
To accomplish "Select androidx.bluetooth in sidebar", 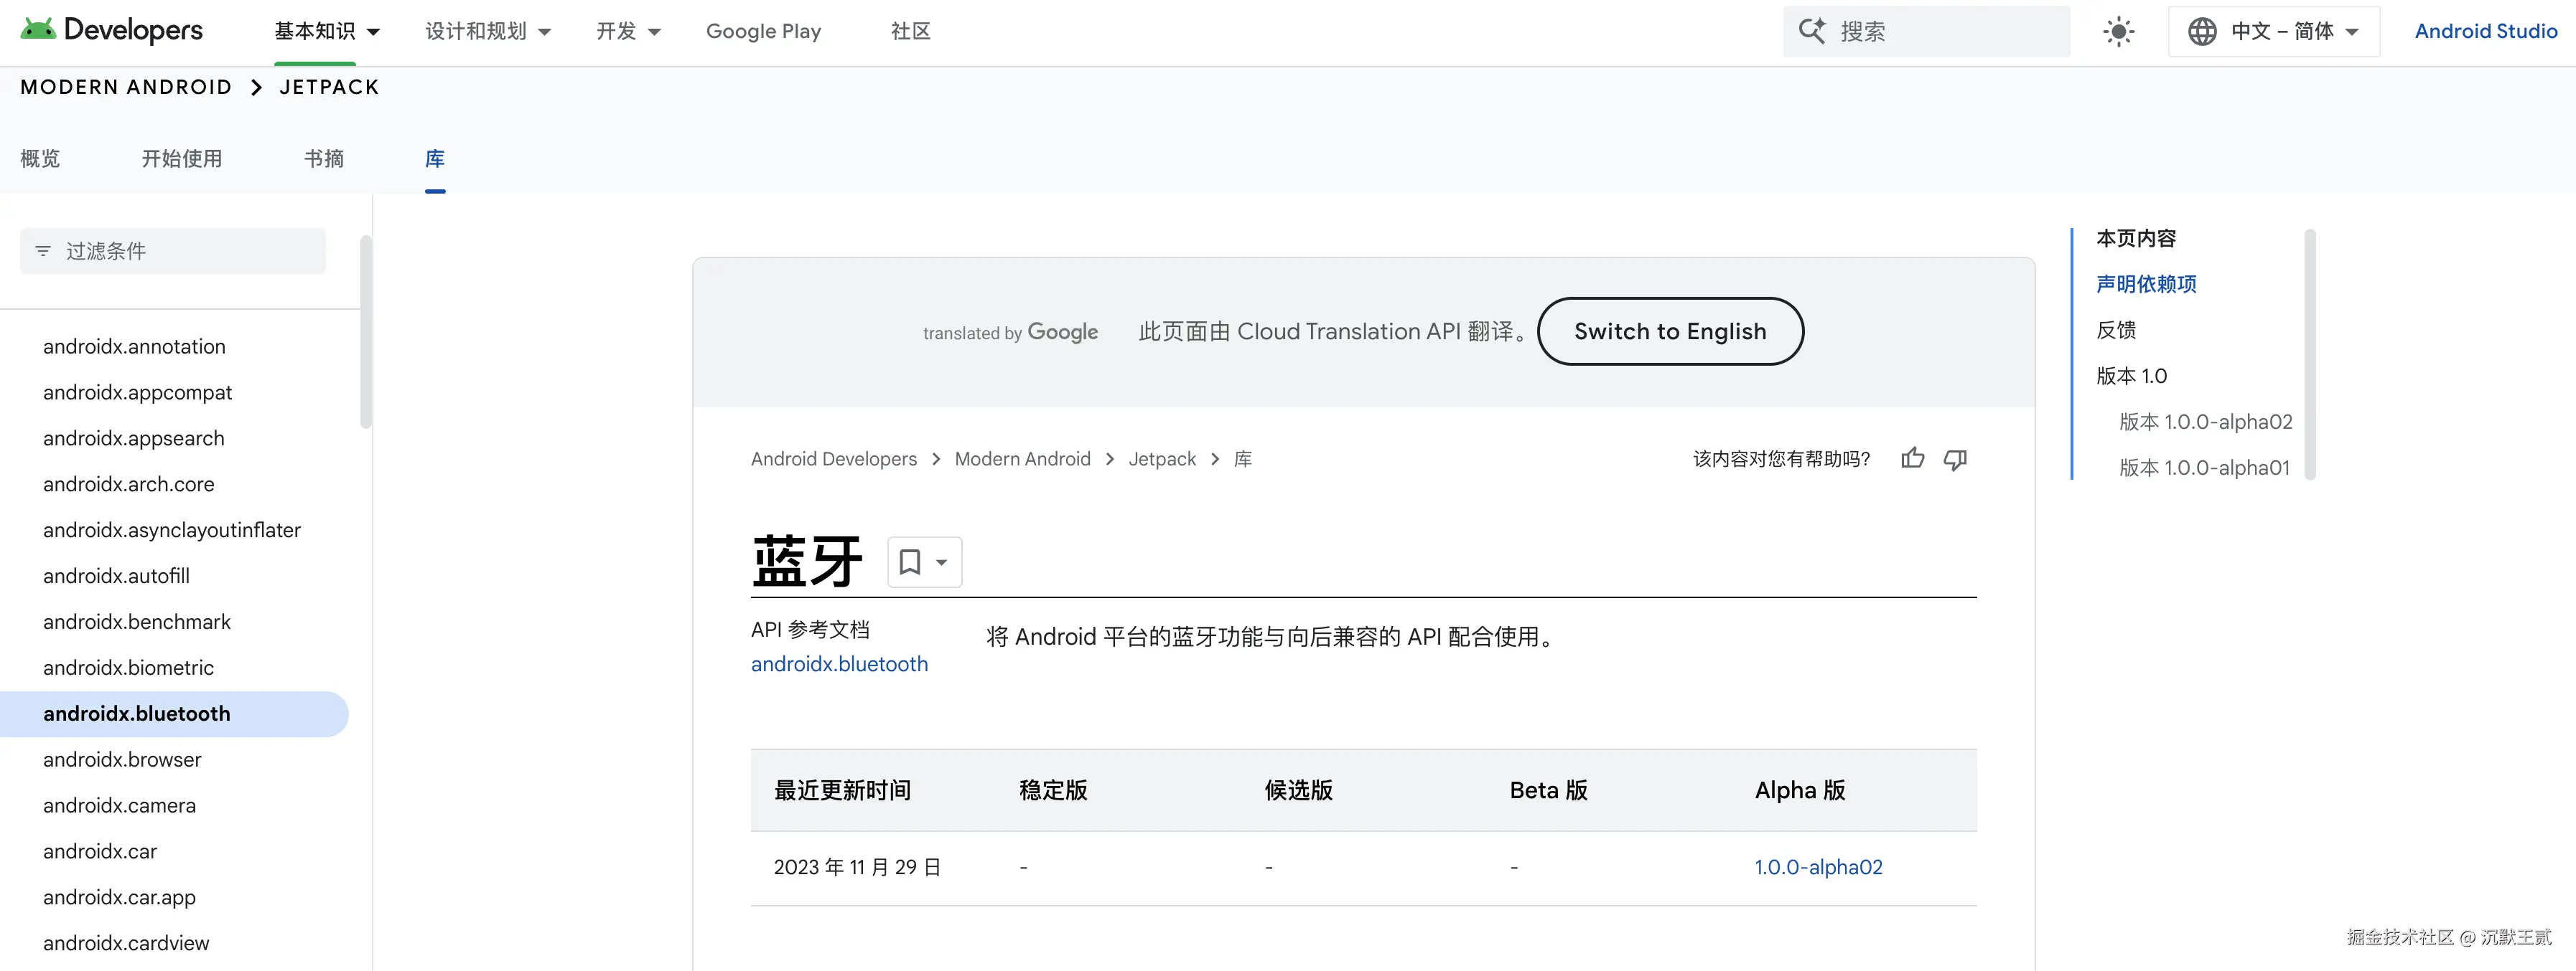I will (174, 714).
